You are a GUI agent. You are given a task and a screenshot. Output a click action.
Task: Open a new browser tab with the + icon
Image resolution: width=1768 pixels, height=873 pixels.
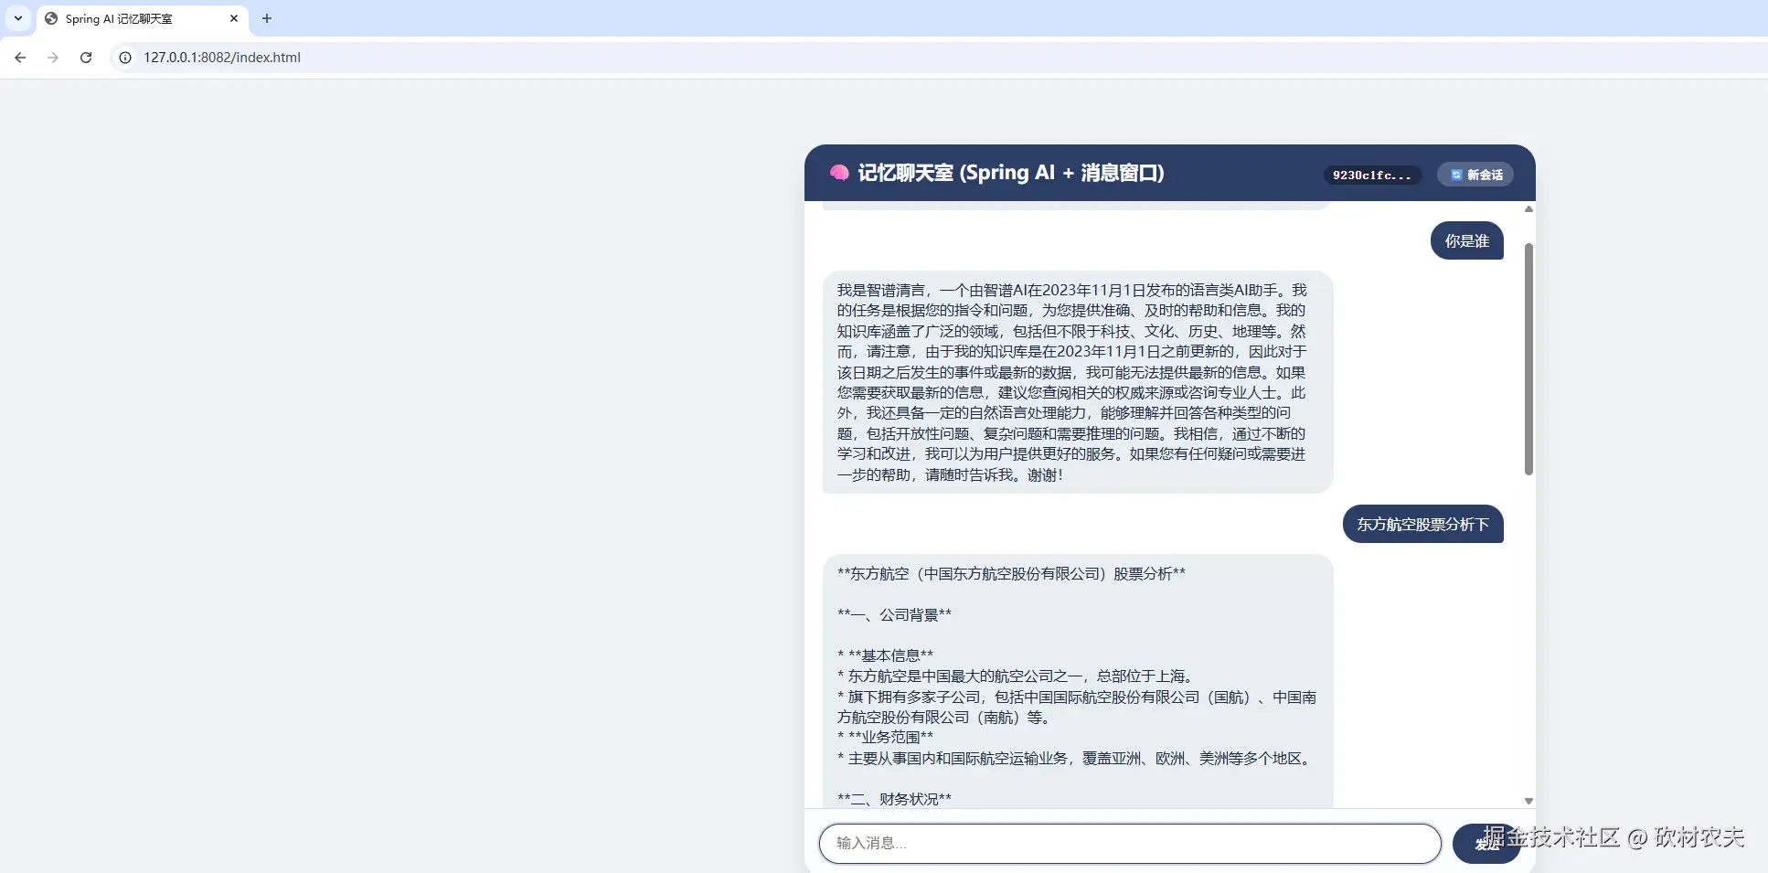point(267,18)
